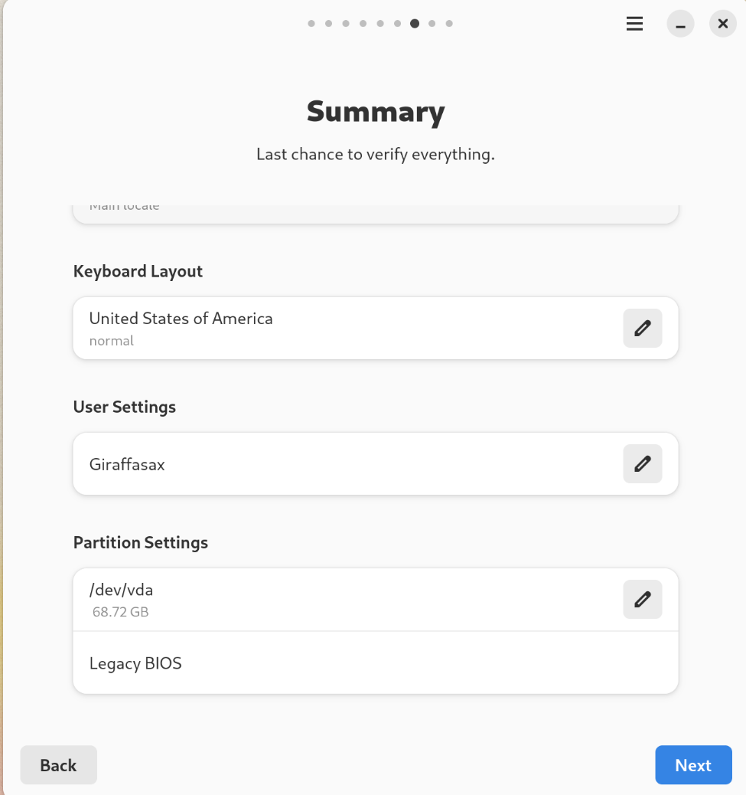This screenshot has height=795, width=746.
Task: Jump to first page indicator dot
Action: pos(311,24)
